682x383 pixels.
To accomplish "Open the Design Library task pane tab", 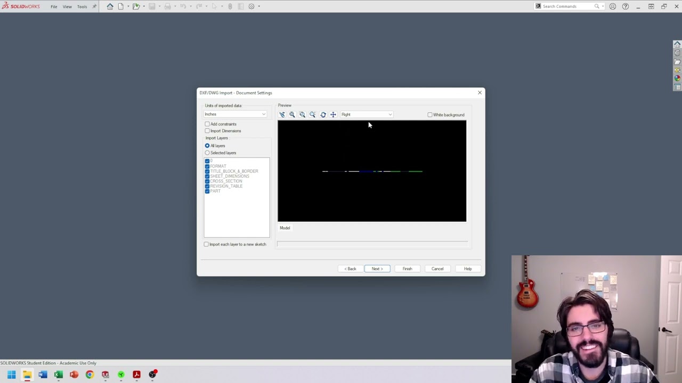I will [677, 53].
